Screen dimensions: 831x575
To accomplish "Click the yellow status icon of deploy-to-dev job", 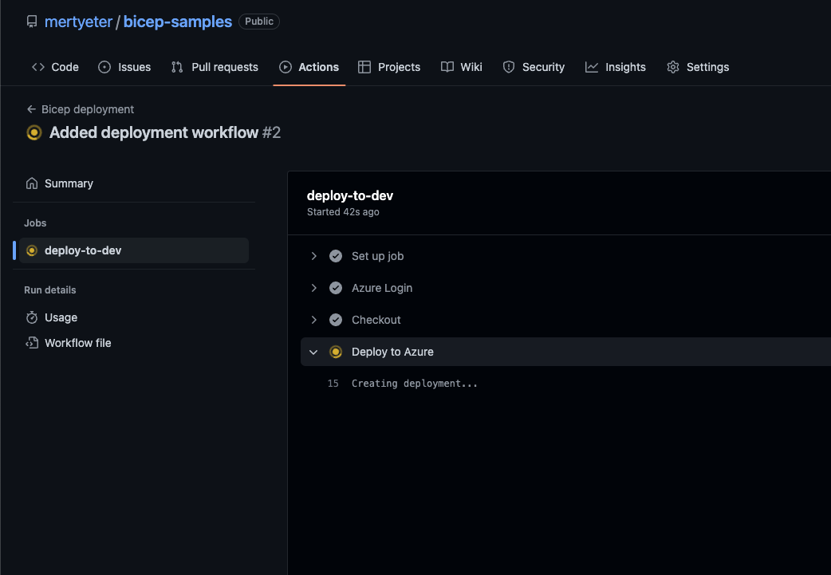I will click(x=32, y=250).
